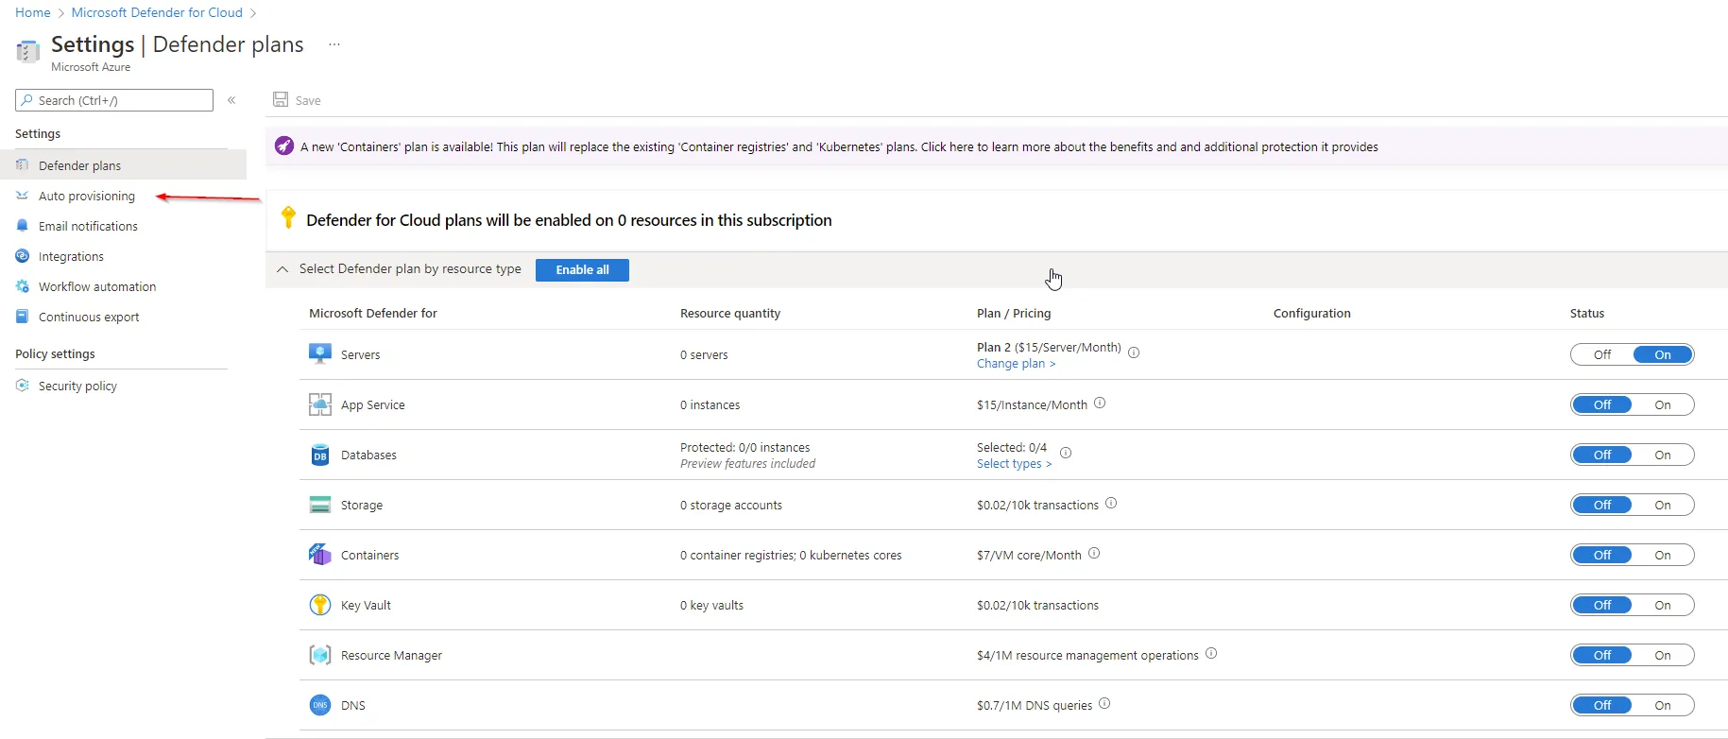
Task: Turn Databases plan On
Action: 1663,455
